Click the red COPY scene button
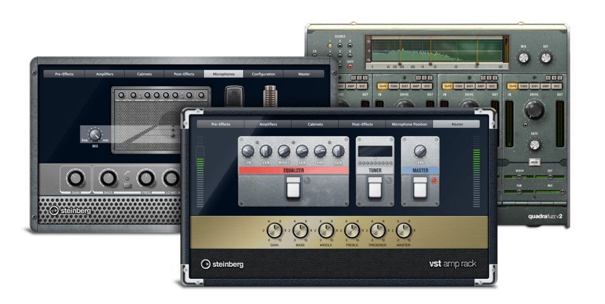Viewport: 605px width, 304px height. pyautogui.click(x=350, y=66)
